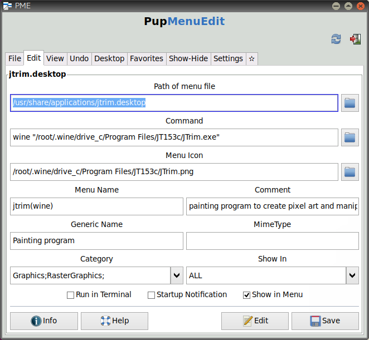Click the Info button
The width and height of the screenshot is (369, 340).
click(44, 321)
